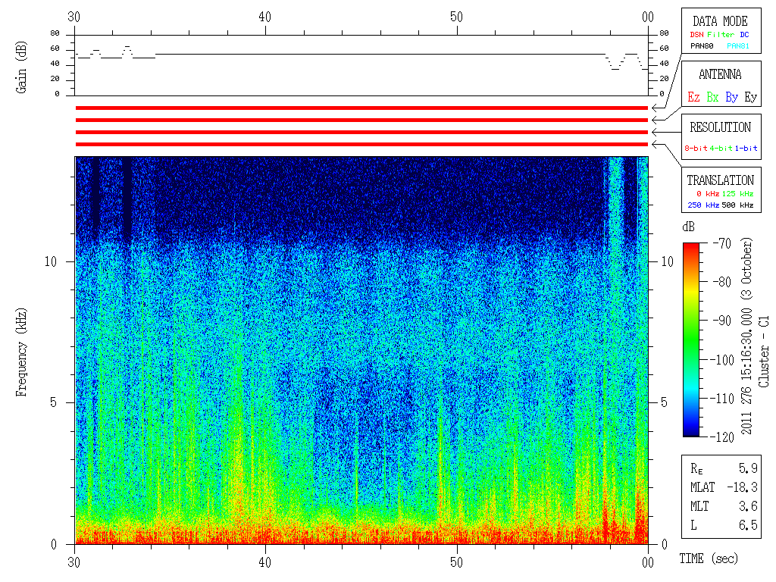Click the 40 tick label above the gain plot
This screenshot has width=776, height=582.
point(264,17)
